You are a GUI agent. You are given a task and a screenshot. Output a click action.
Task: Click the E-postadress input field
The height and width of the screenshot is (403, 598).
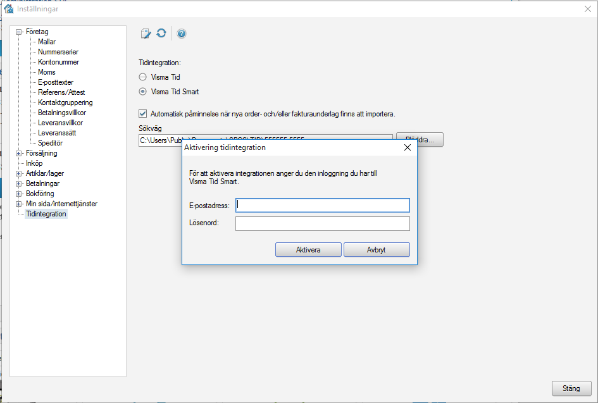click(x=323, y=205)
